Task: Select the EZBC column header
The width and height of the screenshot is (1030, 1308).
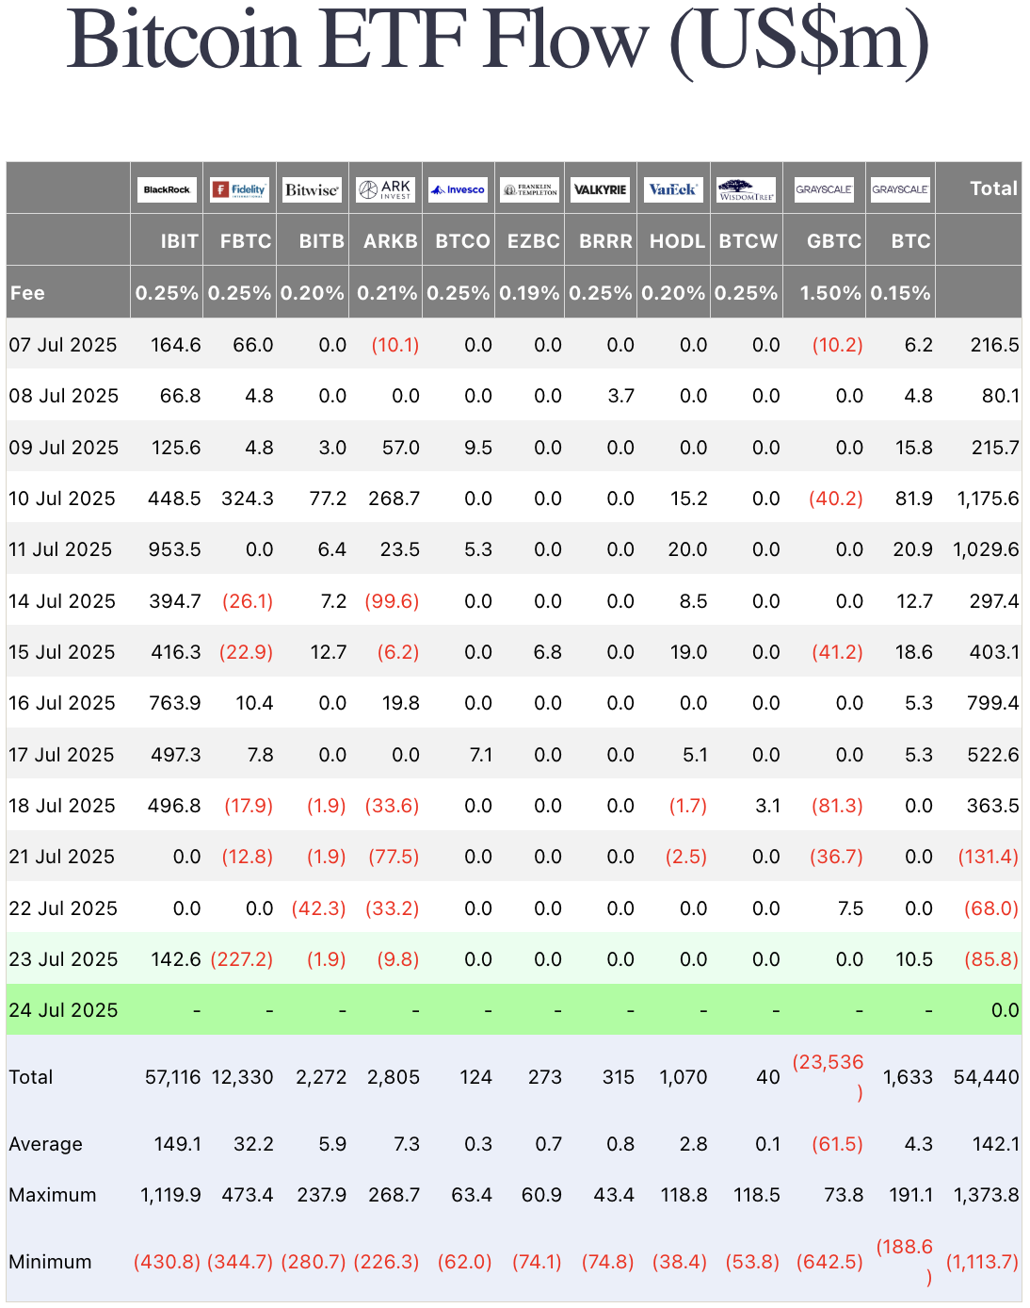Action: click(534, 241)
